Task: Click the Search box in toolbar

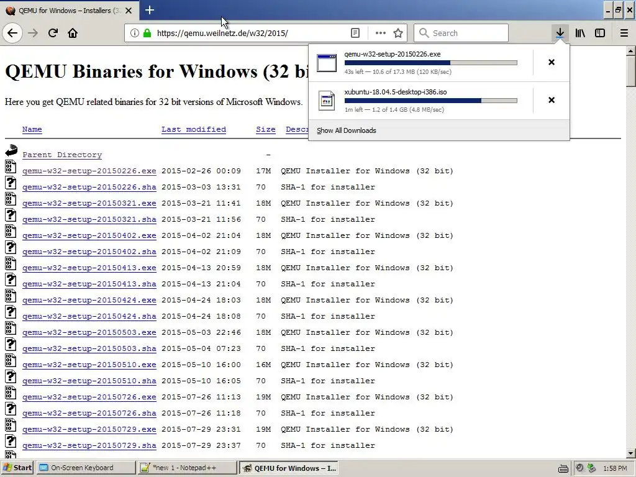Action: click(461, 33)
